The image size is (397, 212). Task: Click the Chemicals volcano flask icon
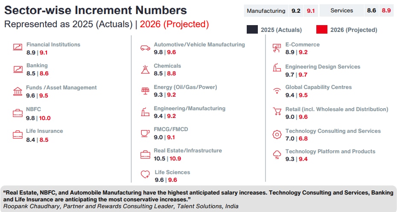click(x=145, y=69)
